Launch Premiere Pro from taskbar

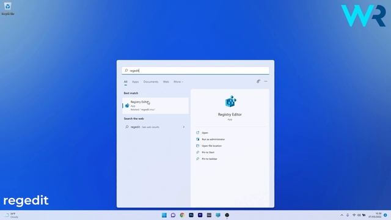point(200,215)
